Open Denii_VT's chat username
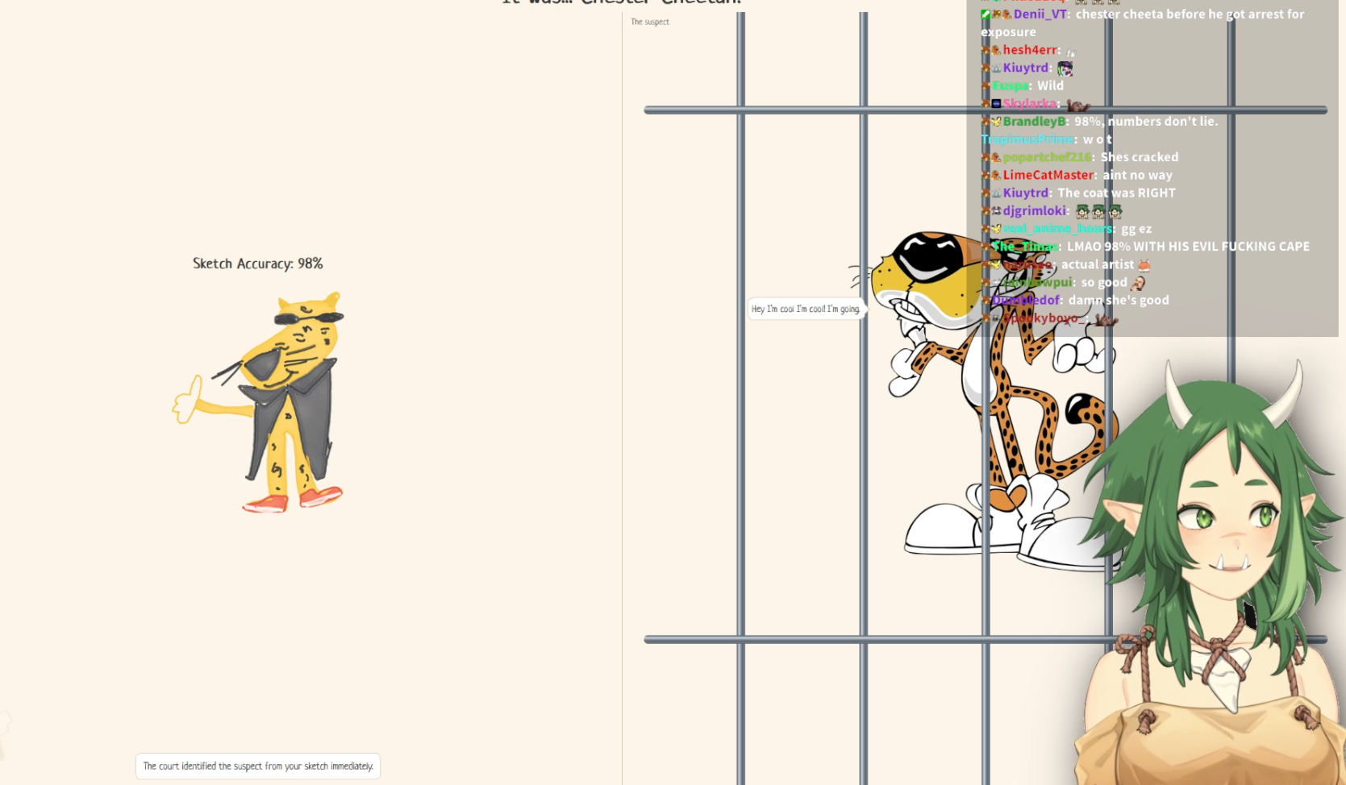This screenshot has height=785, width=1346. [x=1040, y=14]
